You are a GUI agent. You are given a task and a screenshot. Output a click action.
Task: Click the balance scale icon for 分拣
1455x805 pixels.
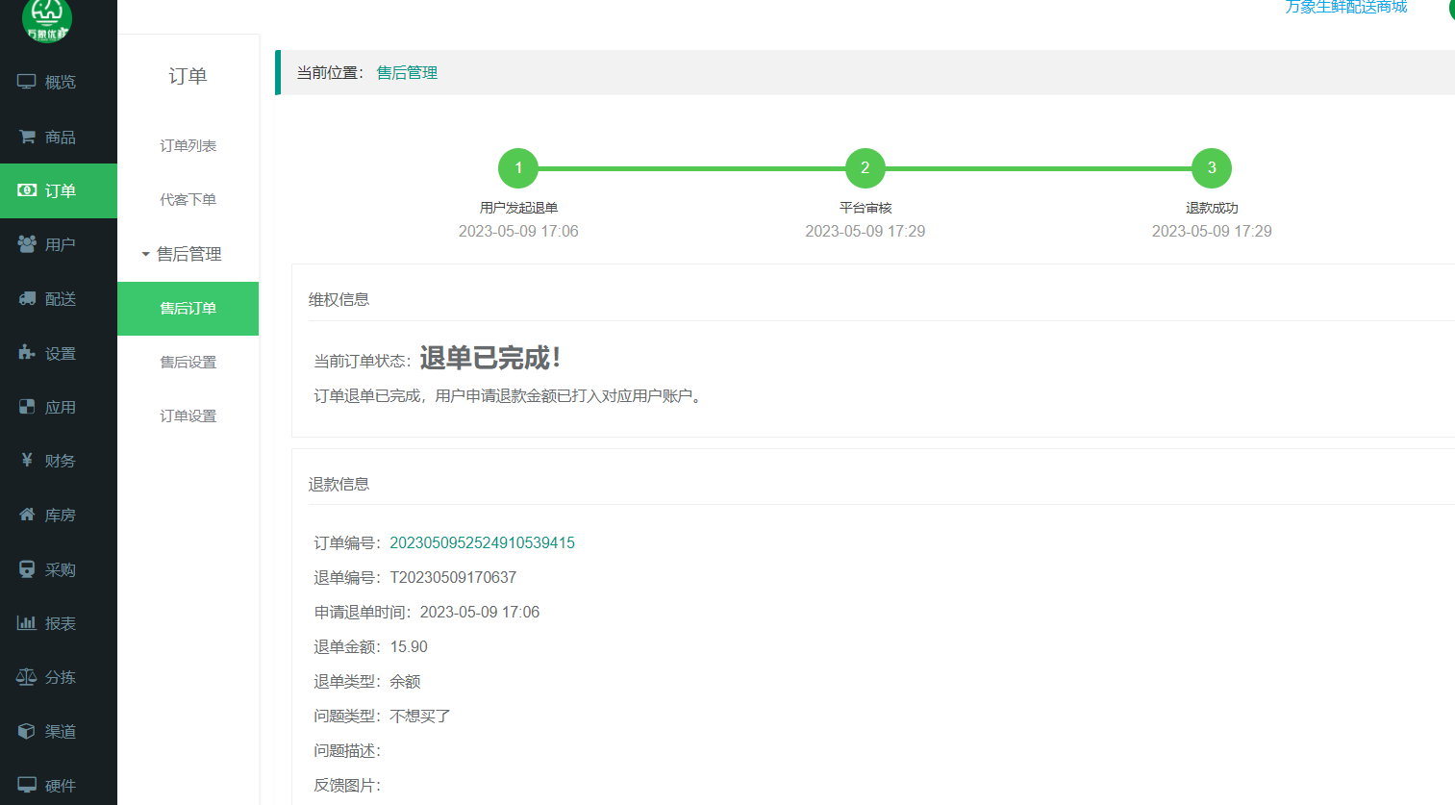pos(27,677)
